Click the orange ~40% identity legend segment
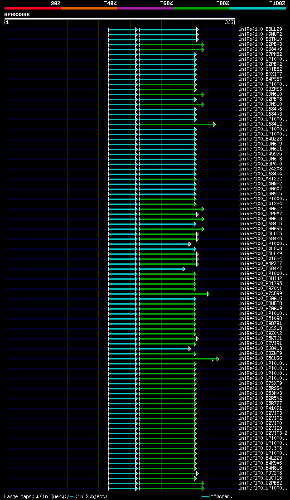This screenshot has width=290, height=500. pos(89,8)
